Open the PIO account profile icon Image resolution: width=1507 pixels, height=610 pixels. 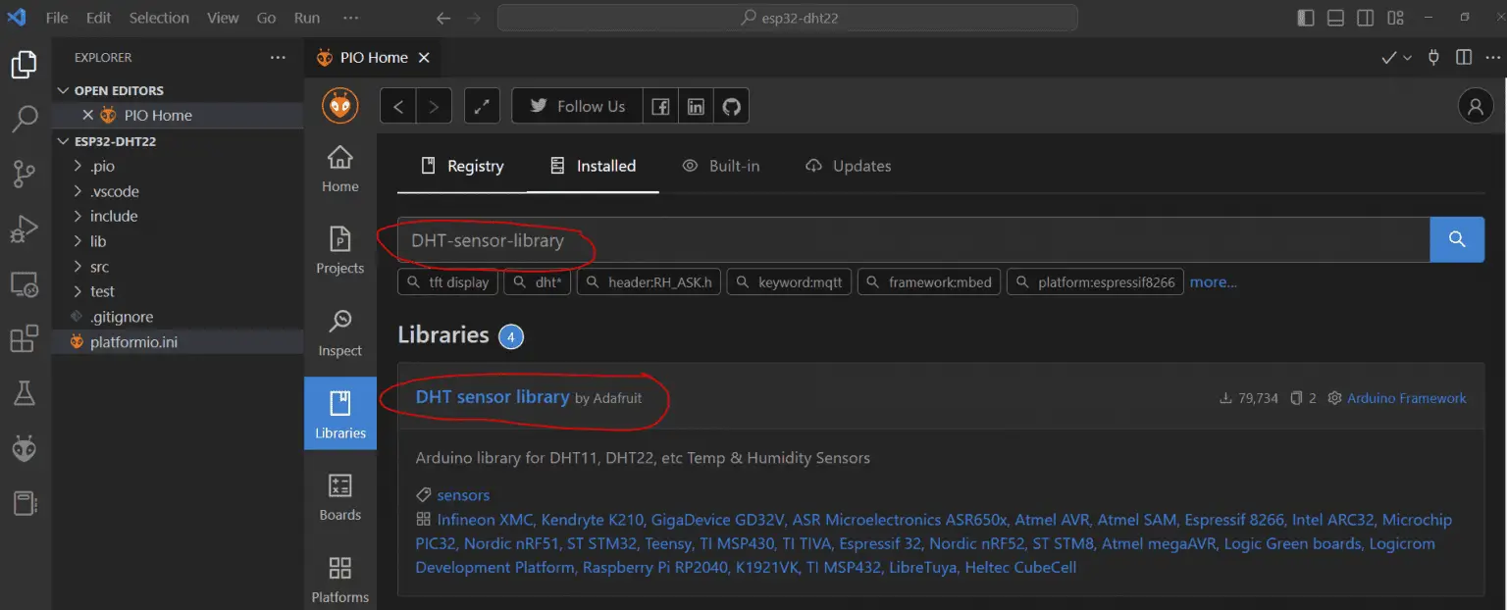pyautogui.click(x=1475, y=107)
